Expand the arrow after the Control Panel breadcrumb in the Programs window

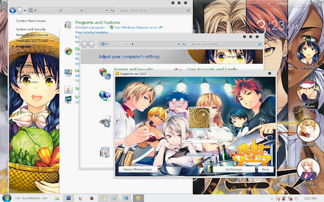click(x=61, y=10)
